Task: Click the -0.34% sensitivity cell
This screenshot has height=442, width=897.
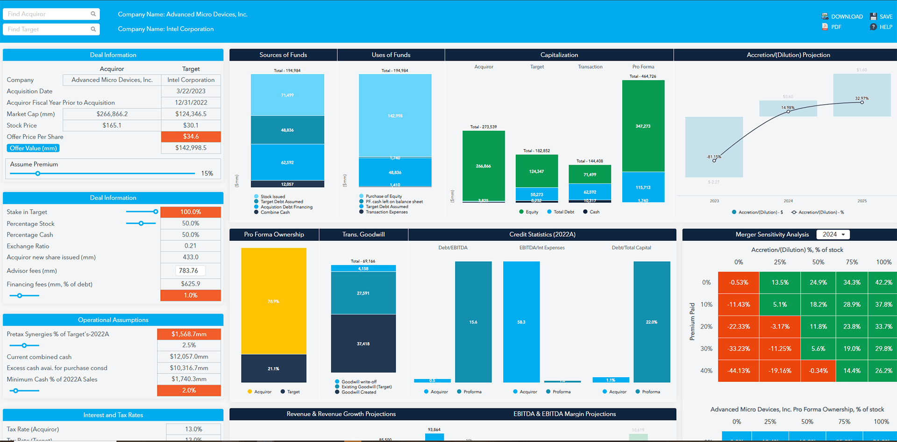Action: (818, 371)
